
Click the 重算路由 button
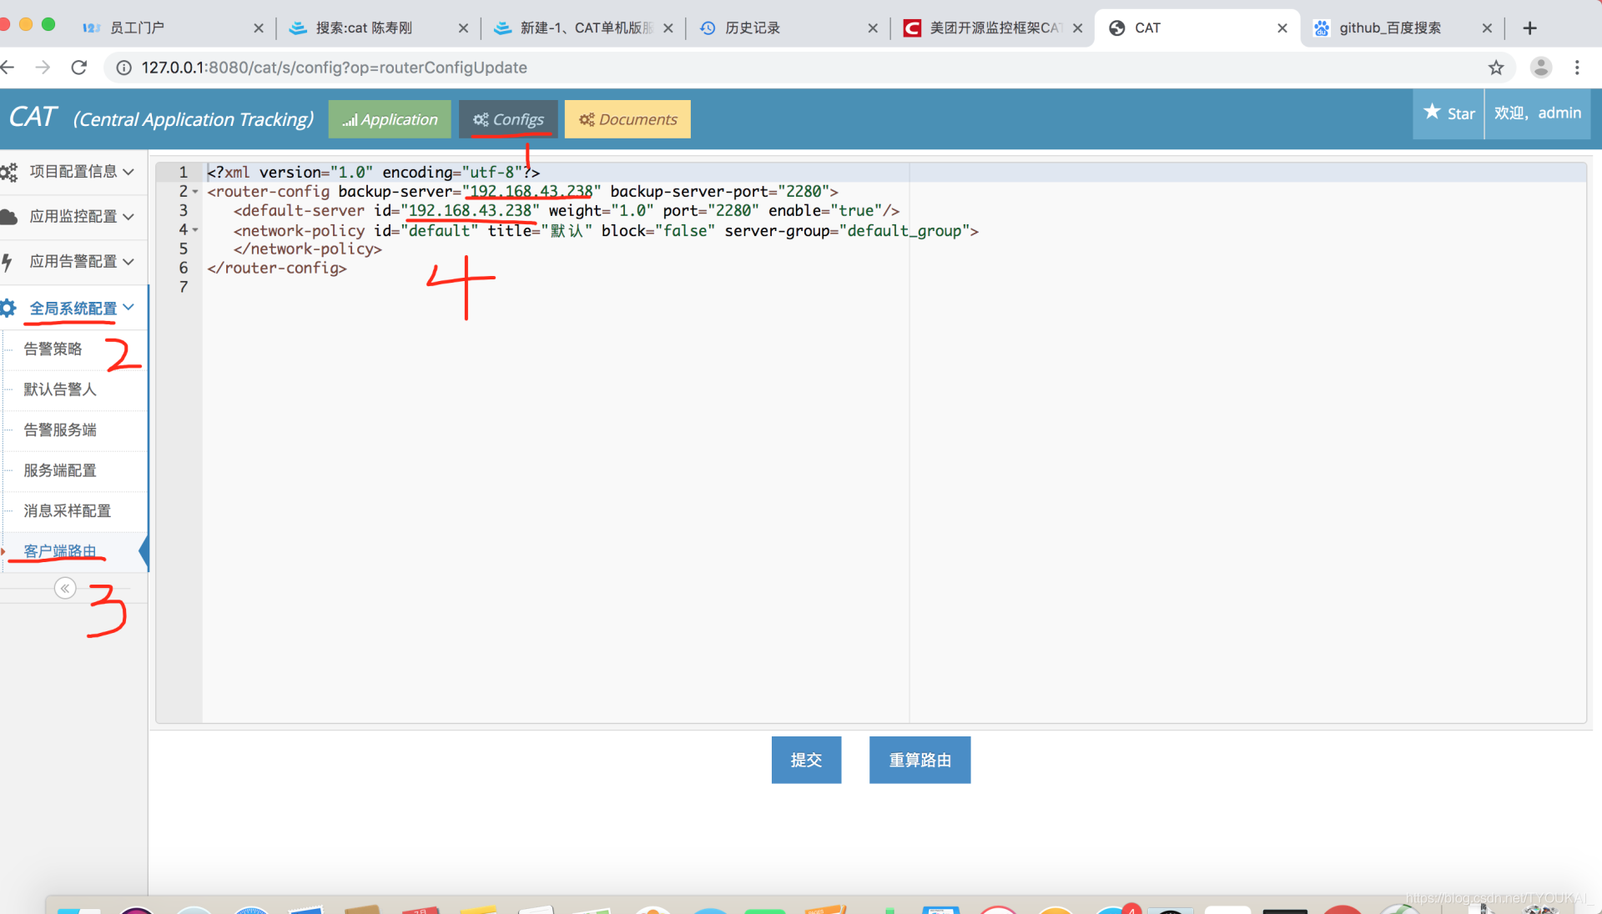tap(919, 760)
